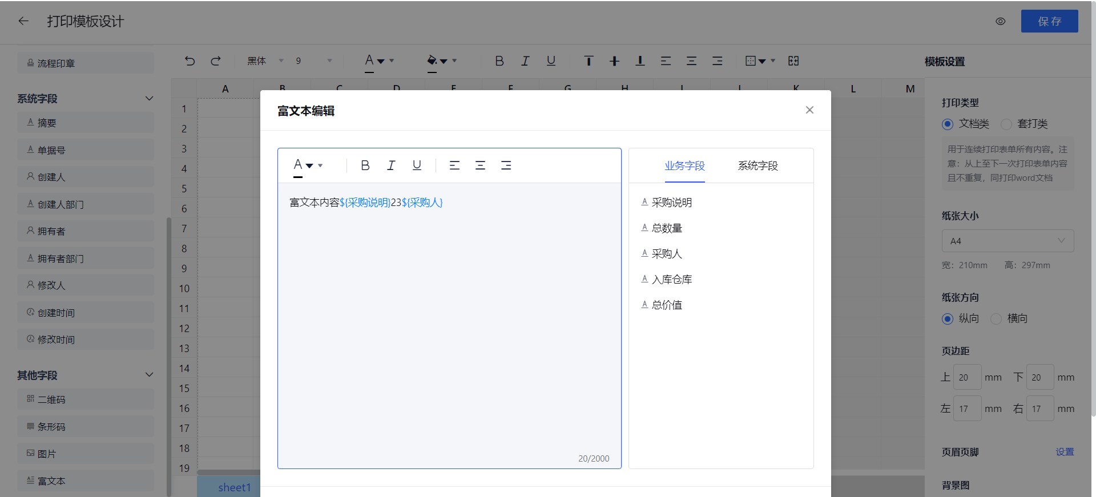Screen dimensions: 1096x497
Task: Insert 采购人 field from list
Action: point(662,254)
